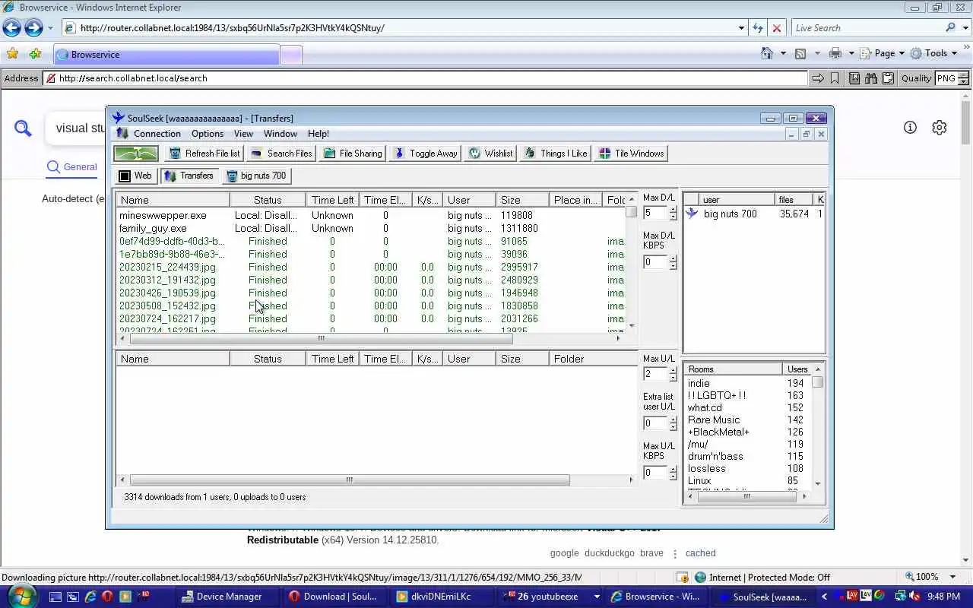This screenshot has height=608, width=973.
Task: Sort downloads by the Size column header
Action: [x=522, y=200]
